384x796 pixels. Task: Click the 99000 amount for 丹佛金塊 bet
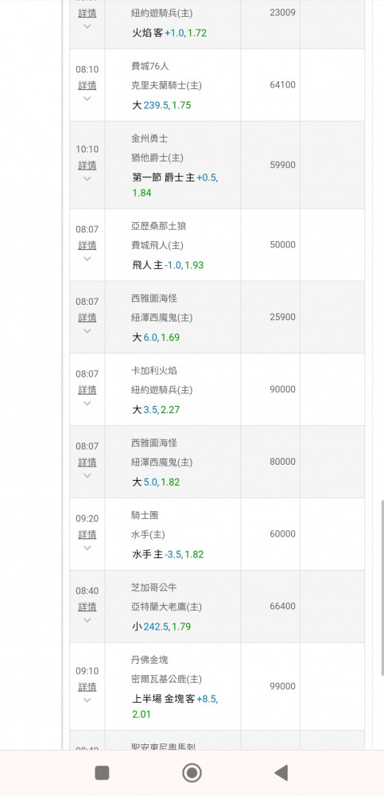pos(282,686)
